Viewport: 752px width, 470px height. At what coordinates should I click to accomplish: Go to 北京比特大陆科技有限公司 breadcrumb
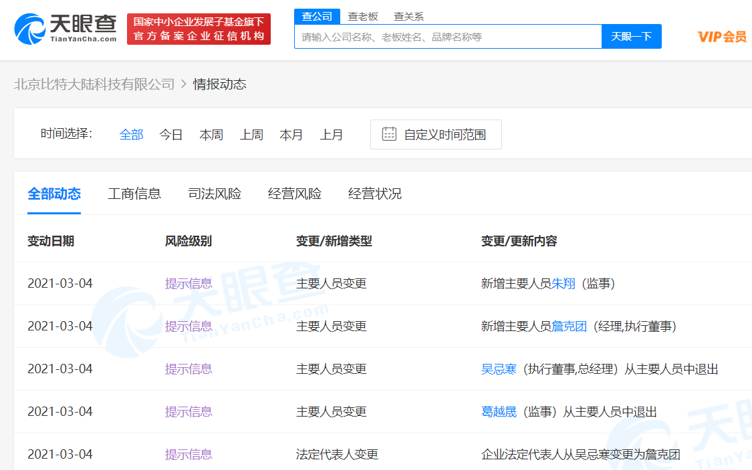94,84
